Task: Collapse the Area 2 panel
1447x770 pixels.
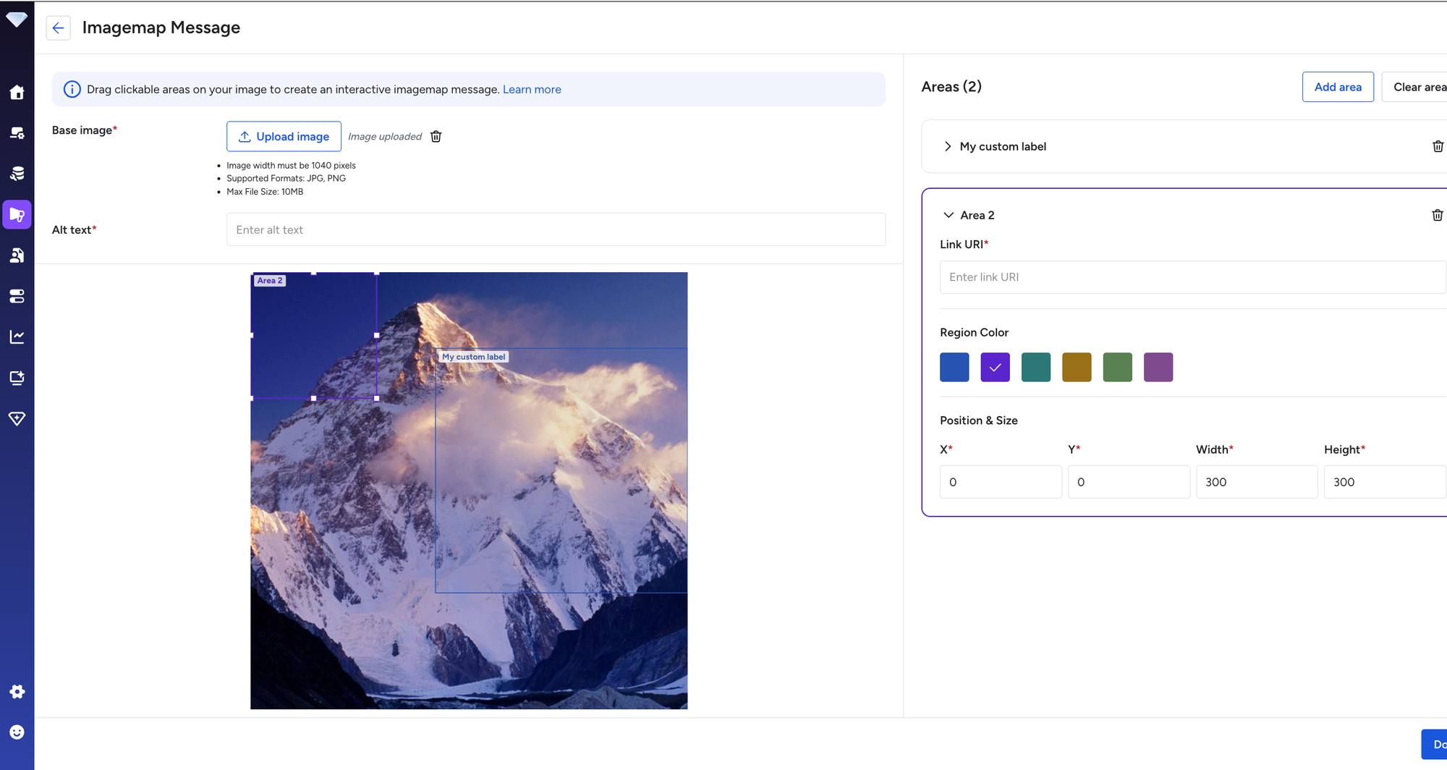Action: [x=948, y=215]
